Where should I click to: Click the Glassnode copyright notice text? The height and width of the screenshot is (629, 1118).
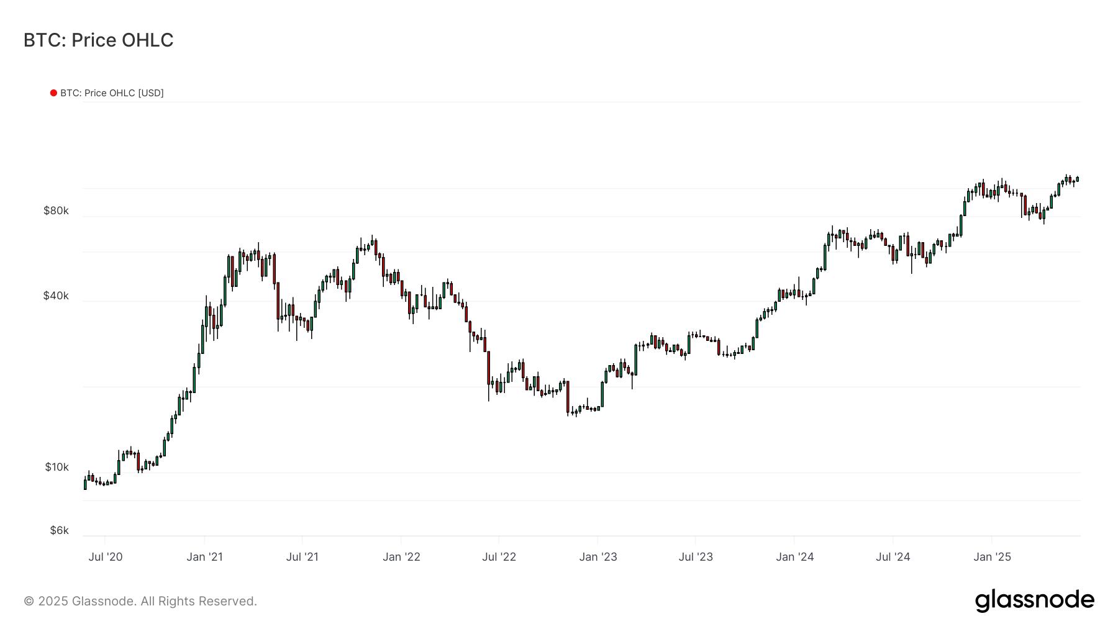[140, 601]
